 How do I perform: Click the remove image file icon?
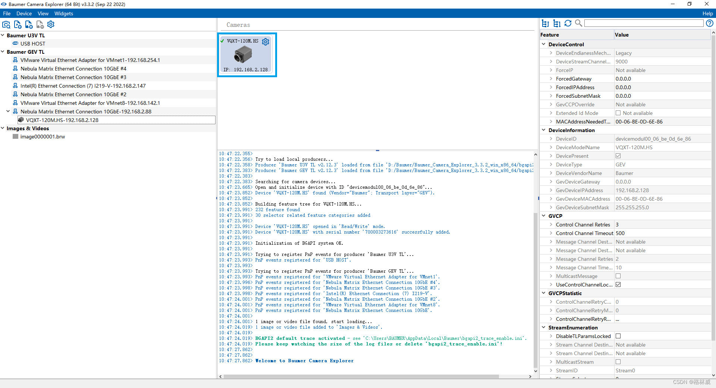pyautogui.click(x=40, y=25)
